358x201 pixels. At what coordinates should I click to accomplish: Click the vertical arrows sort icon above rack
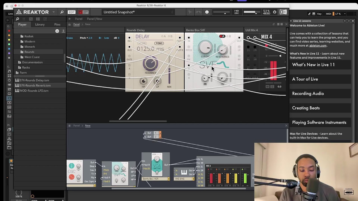click(x=274, y=24)
